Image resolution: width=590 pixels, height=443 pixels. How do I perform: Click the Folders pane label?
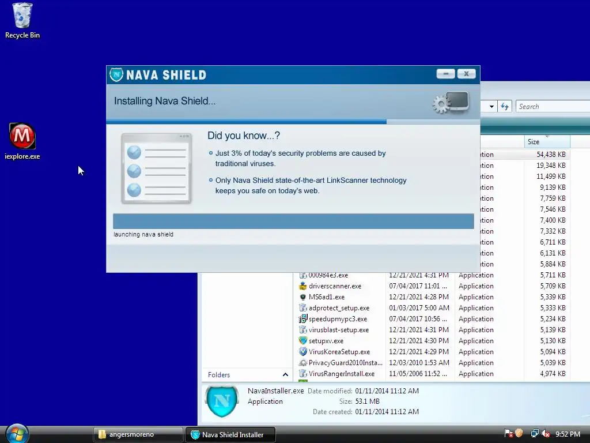tap(218, 375)
